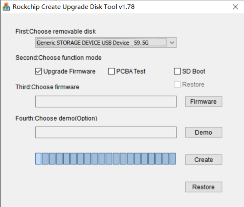The image size is (244, 207).
Task: Click the 'First:Choose removable disk' label
Action: [56, 31]
